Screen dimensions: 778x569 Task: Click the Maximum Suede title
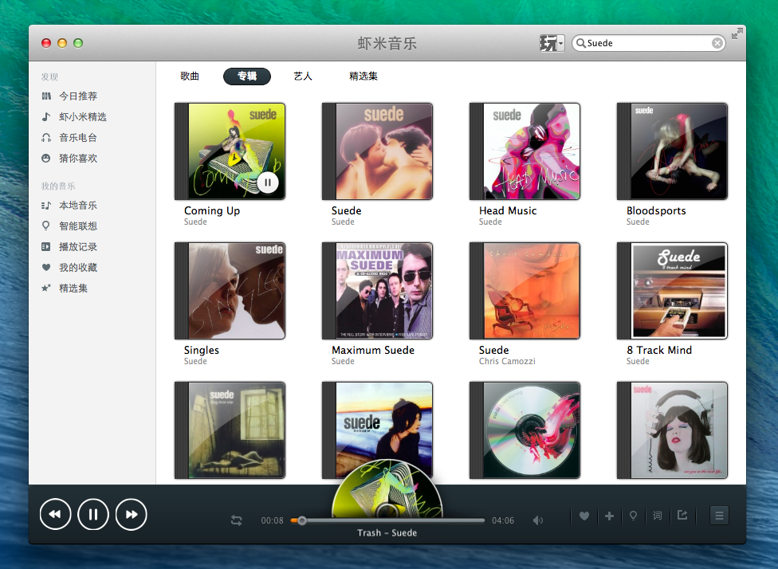(x=372, y=350)
